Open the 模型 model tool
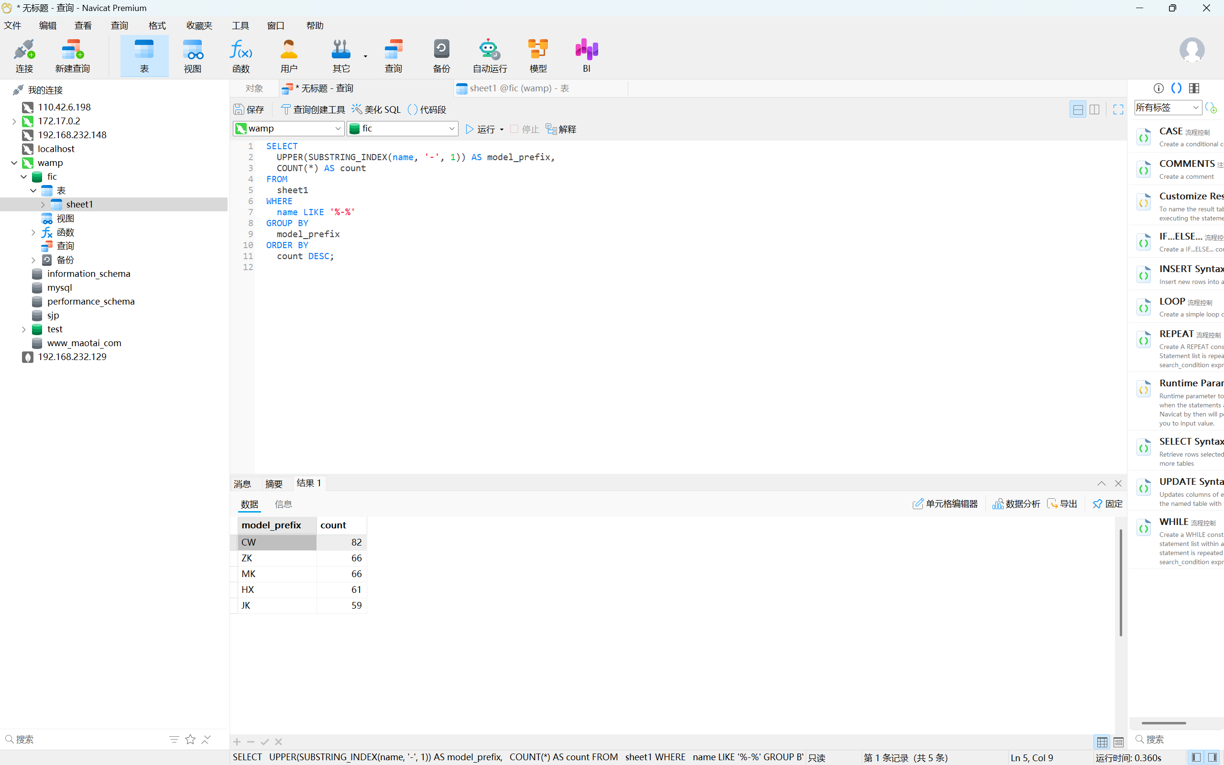This screenshot has width=1224, height=765. 537,55
